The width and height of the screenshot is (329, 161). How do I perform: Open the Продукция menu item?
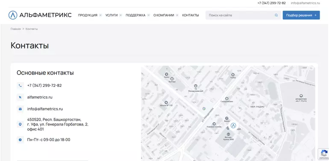click(x=88, y=15)
